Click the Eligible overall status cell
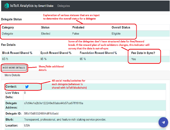Screen dimensions: 170x130 point(116,34)
